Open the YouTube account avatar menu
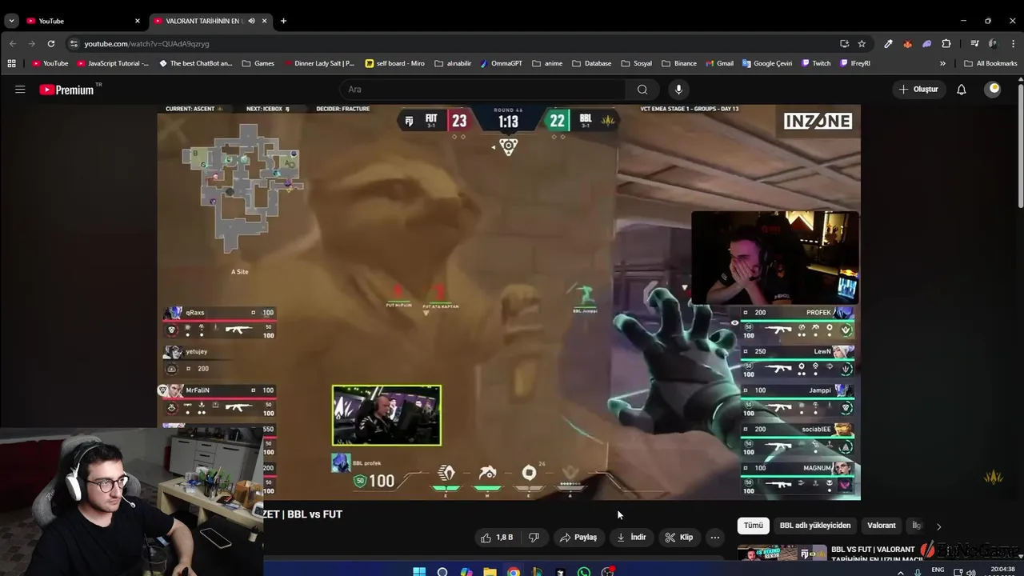1024x576 pixels. [x=994, y=89]
